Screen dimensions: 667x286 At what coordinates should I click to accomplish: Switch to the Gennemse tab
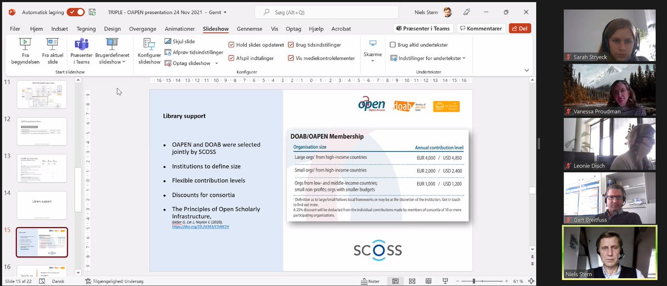[x=250, y=29]
